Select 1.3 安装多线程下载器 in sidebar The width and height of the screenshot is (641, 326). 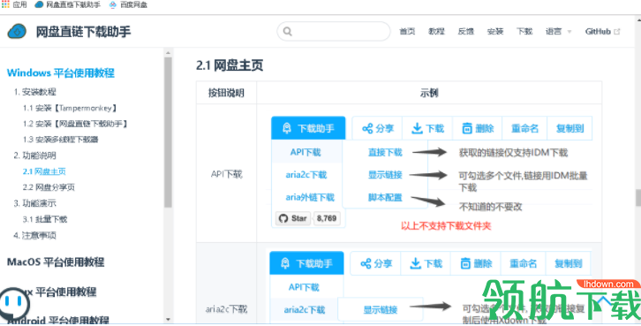click(61, 140)
